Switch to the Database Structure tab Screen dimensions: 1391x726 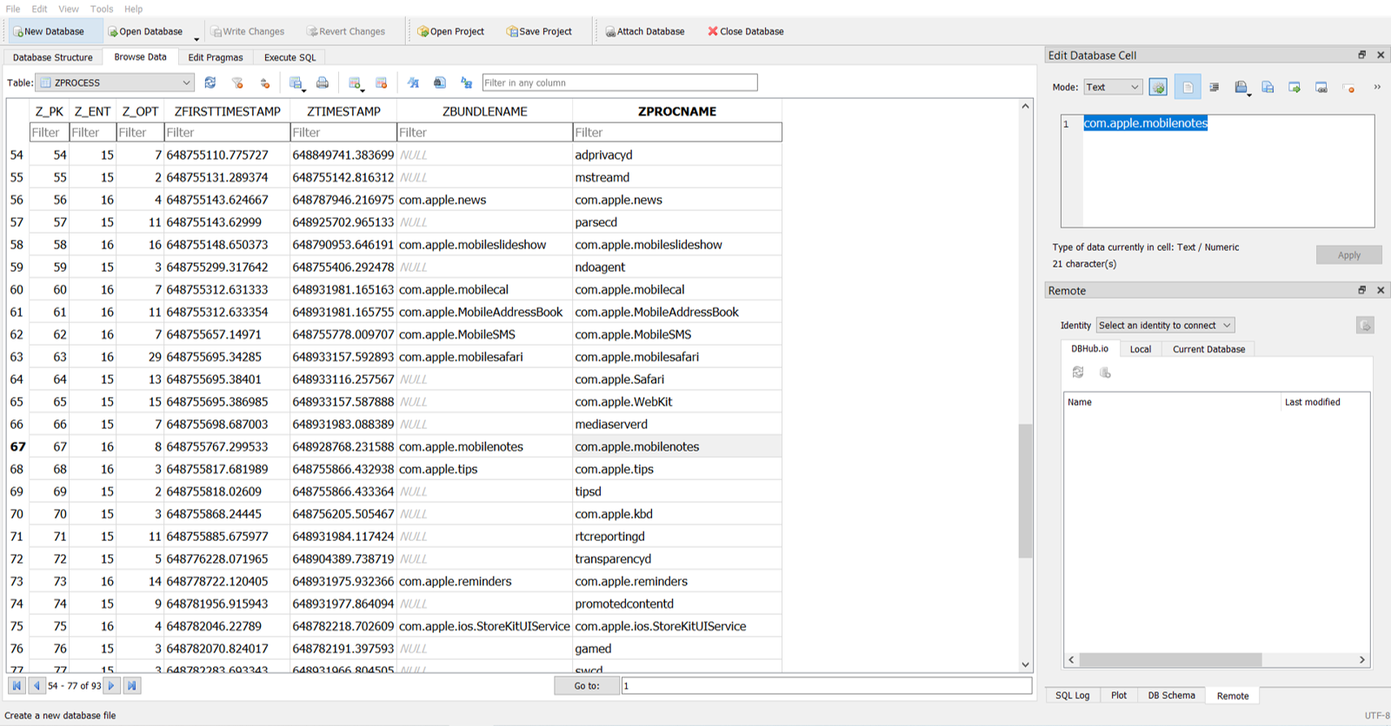(53, 57)
